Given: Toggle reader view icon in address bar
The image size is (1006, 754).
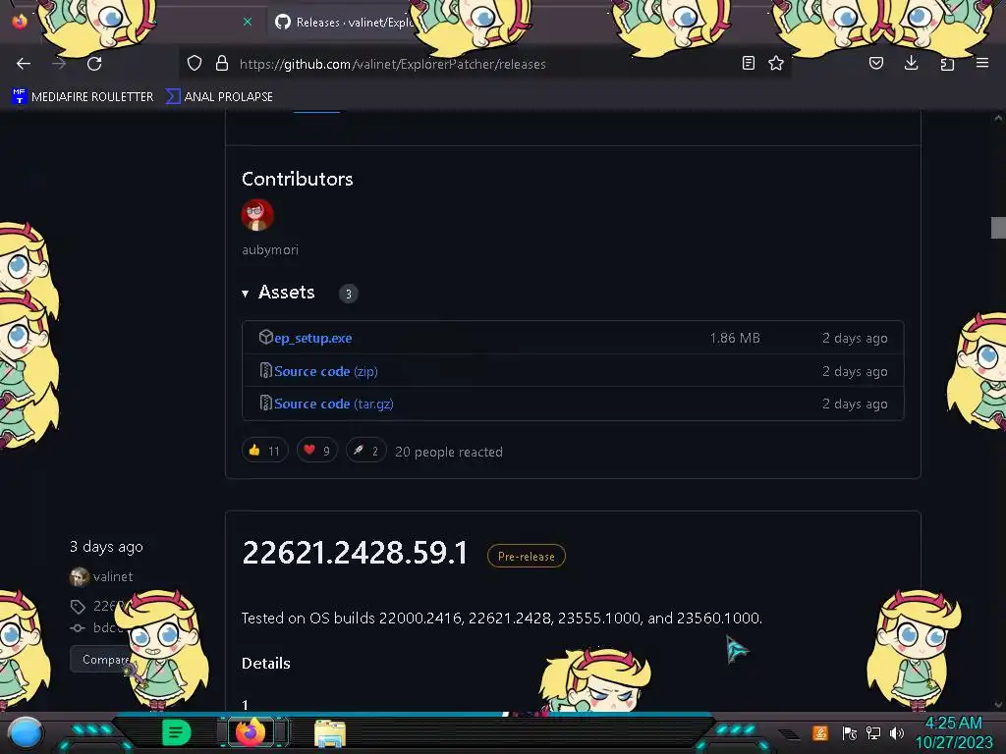Looking at the screenshot, I should point(748,64).
